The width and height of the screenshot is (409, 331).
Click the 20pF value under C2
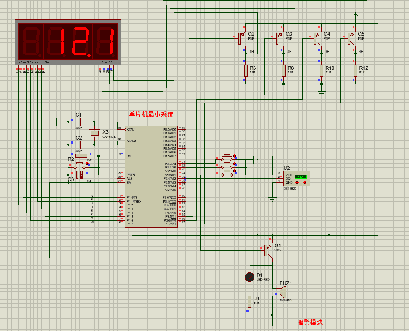tap(79, 151)
